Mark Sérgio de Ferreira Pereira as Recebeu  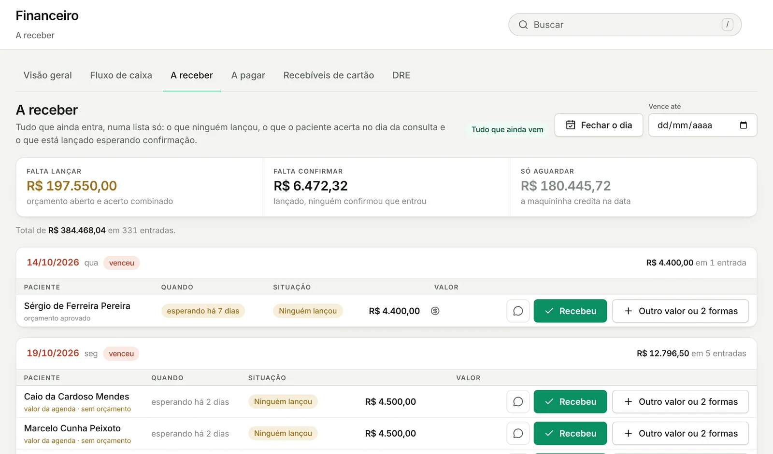(x=570, y=311)
